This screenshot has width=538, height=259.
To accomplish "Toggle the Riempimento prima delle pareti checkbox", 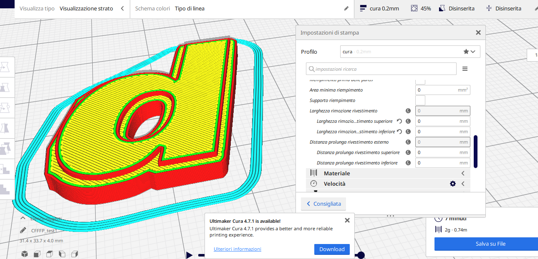I will (420, 80).
